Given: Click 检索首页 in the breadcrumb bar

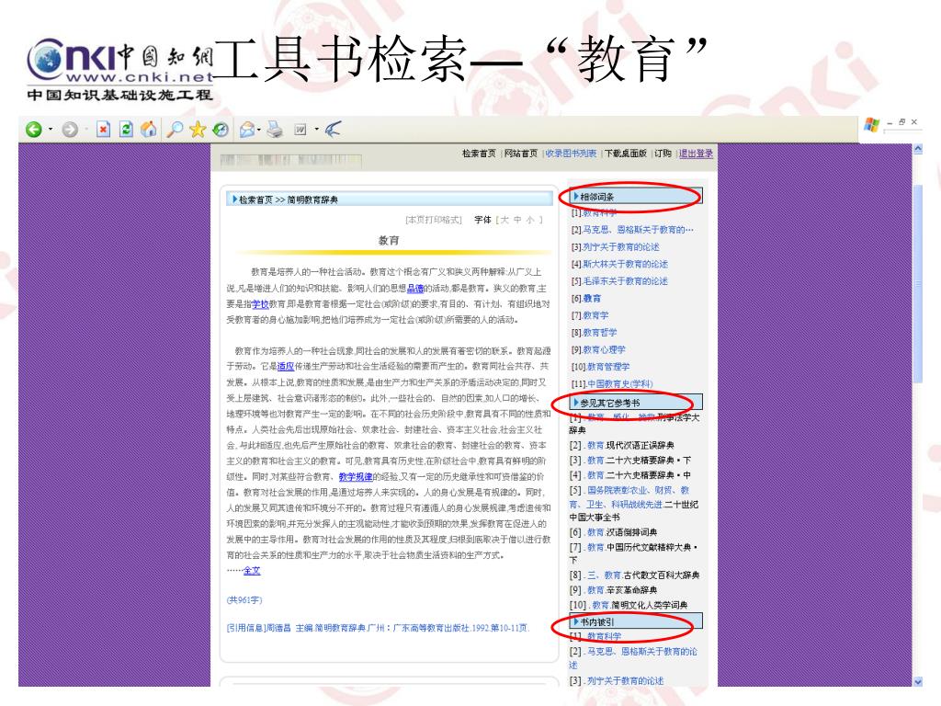Looking at the screenshot, I should pyautogui.click(x=255, y=199).
